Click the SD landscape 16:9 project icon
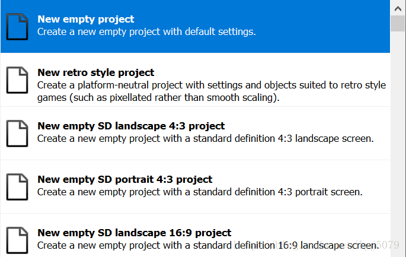Screen dimensions: 406x257 tap(17, 240)
